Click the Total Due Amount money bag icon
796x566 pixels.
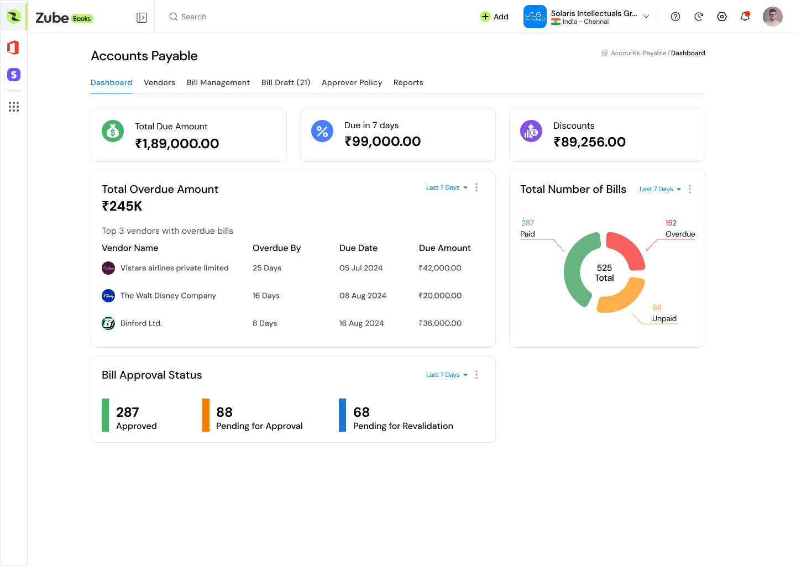(113, 131)
